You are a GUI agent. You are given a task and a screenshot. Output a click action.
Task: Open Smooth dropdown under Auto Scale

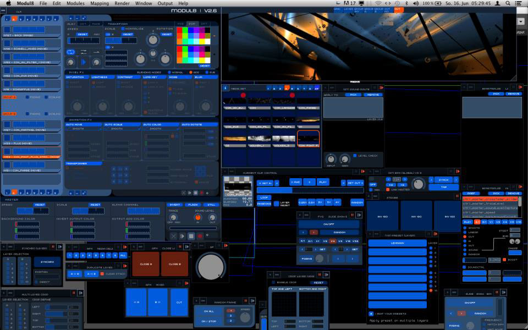tap(123, 129)
